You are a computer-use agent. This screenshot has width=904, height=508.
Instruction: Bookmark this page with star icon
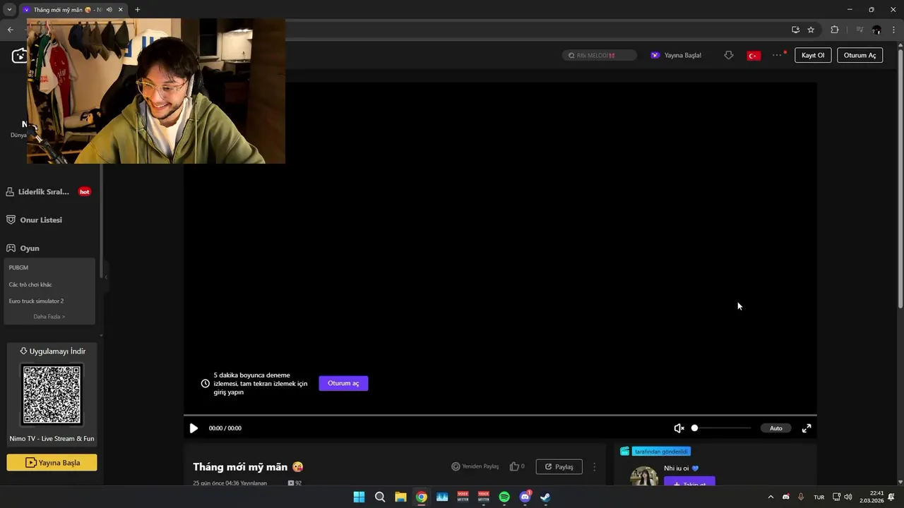click(811, 30)
